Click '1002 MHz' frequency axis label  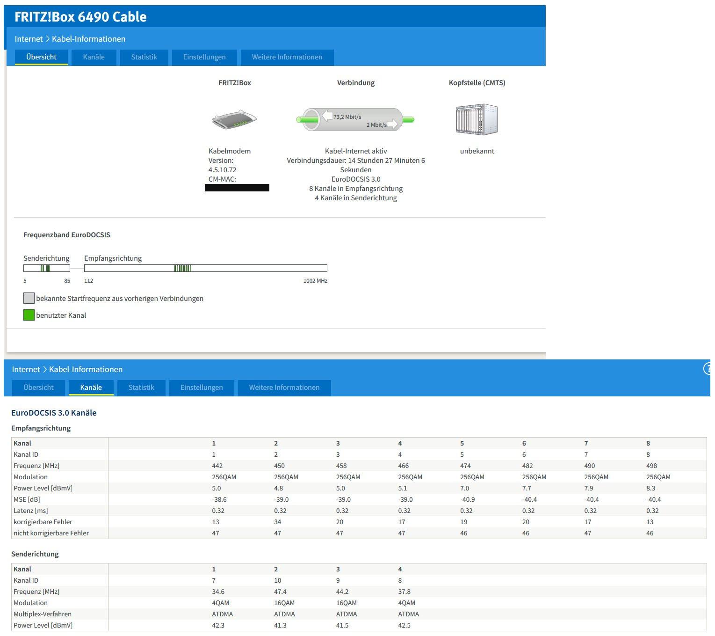coord(315,281)
